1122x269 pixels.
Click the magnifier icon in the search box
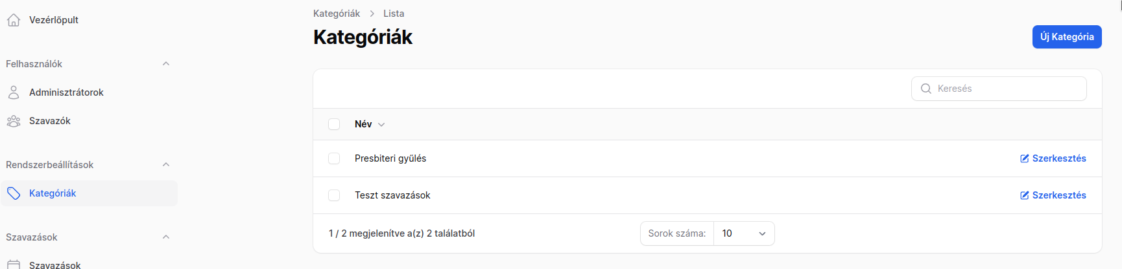click(926, 89)
